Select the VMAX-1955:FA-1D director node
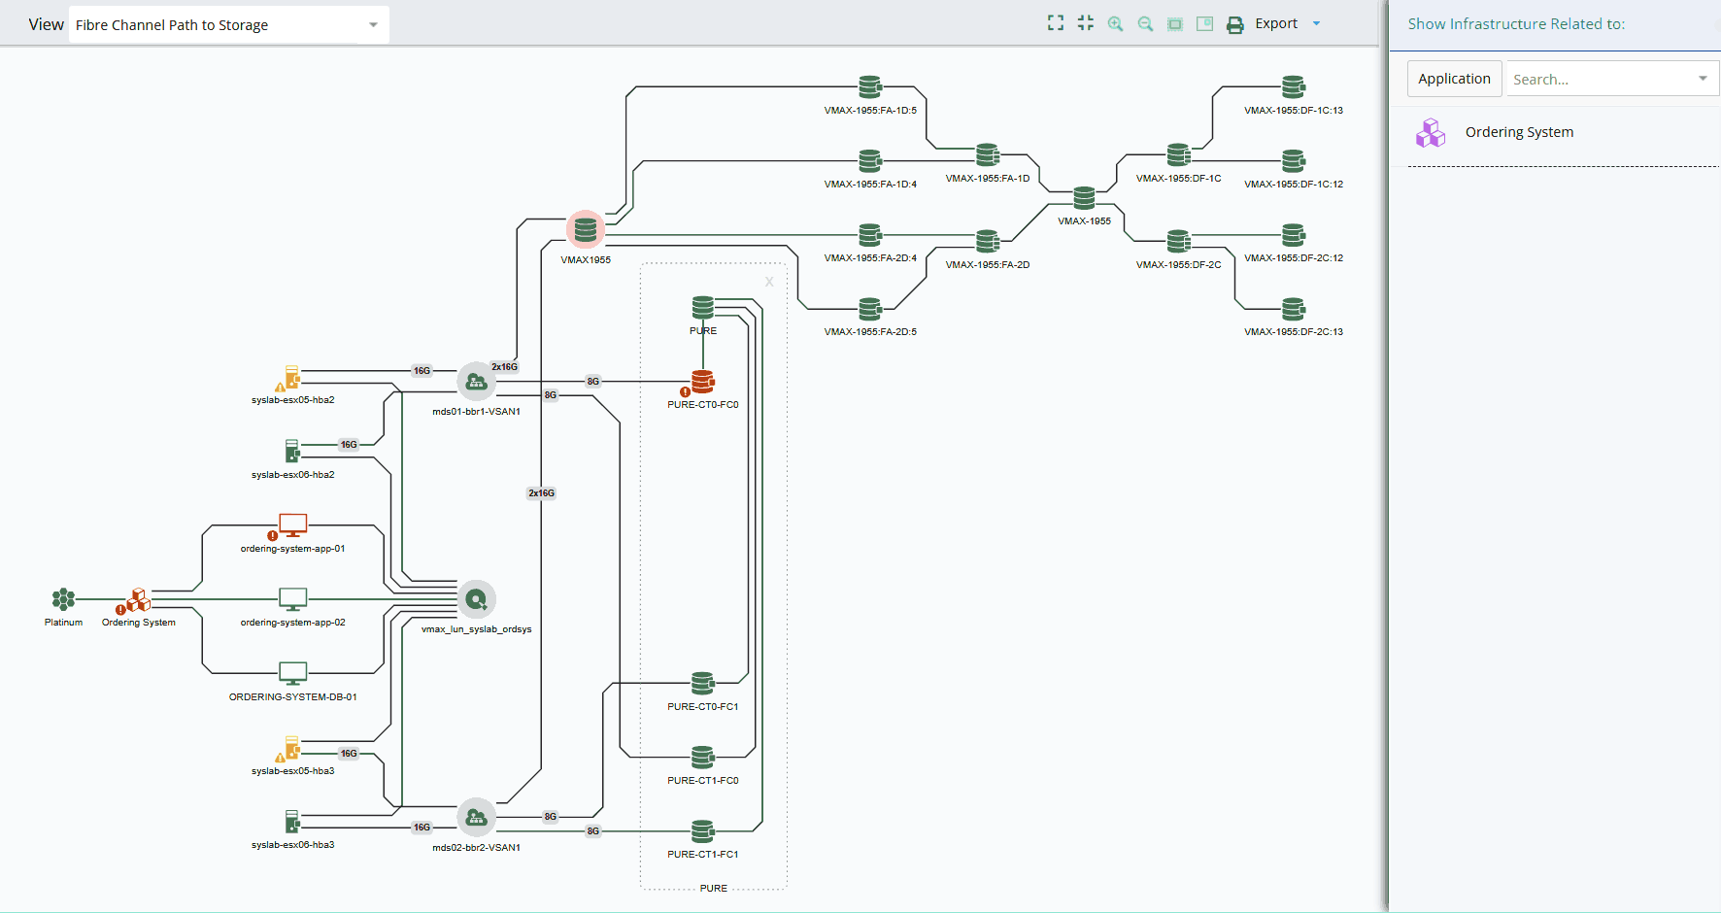Image resolution: width=1721 pixels, height=913 pixels. [x=988, y=154]
